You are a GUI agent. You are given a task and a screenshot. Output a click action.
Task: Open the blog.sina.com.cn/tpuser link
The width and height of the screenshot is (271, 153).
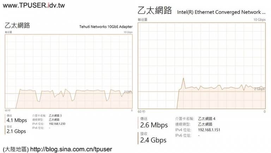pyautogui.click(x=71, y=149)
